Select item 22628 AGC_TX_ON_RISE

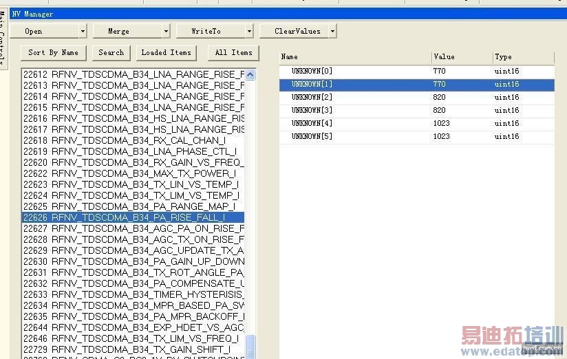point(133,240)
